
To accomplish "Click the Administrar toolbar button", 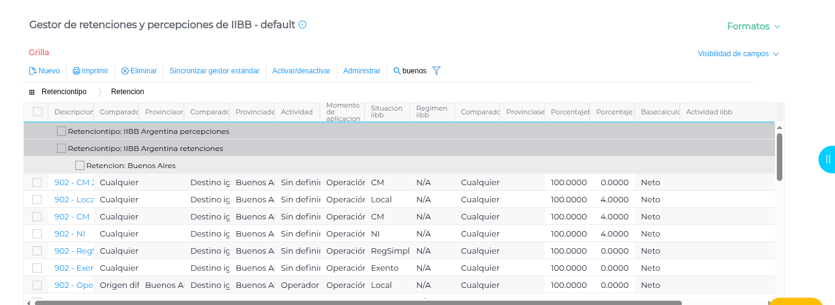I will click(x=362, y=71).
